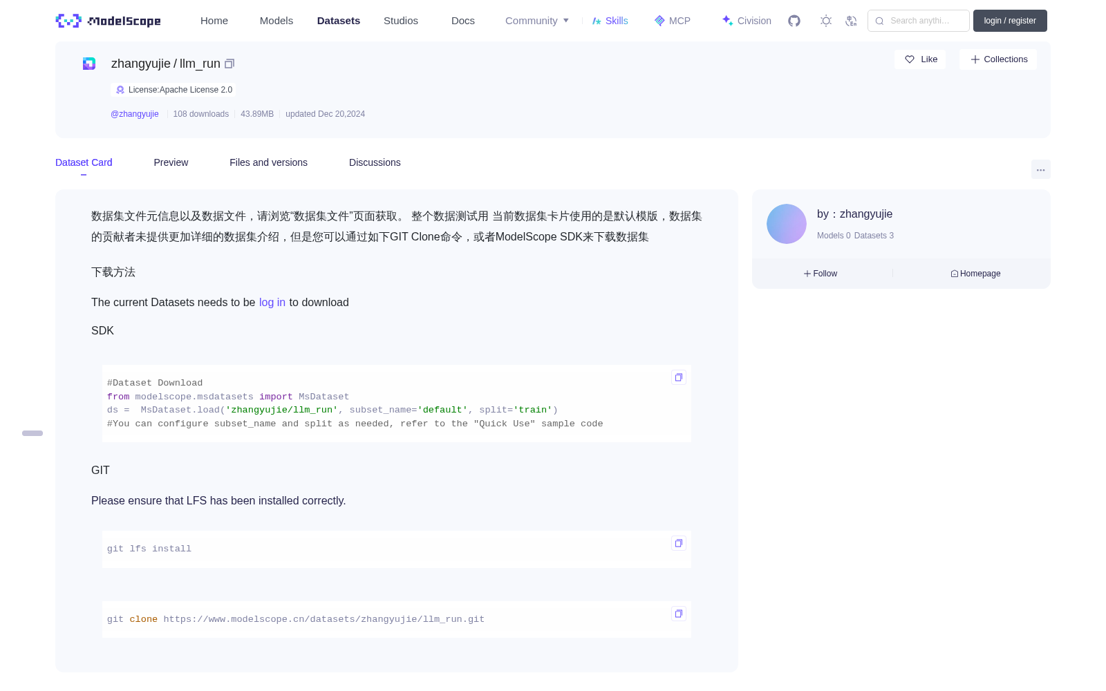Click the 108 downloads text
1106x691 pixels.
(x=201, y=114)
